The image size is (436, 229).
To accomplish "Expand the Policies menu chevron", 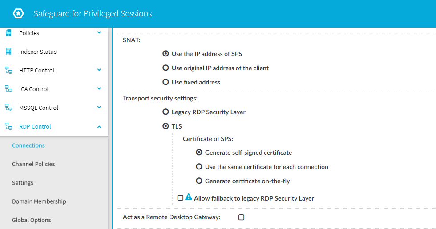I will click(99, 32).
